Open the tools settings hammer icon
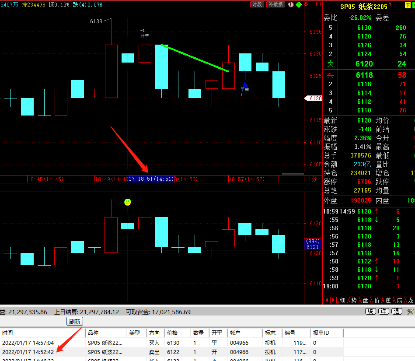 pos(410,312)
